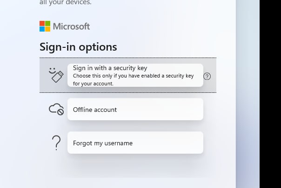Select the Offline account option

[135, 109]
